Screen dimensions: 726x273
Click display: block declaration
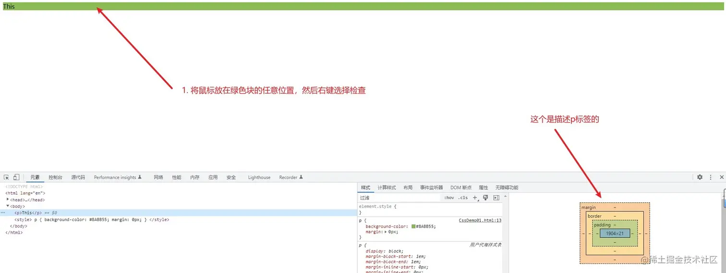click(385, 251)
